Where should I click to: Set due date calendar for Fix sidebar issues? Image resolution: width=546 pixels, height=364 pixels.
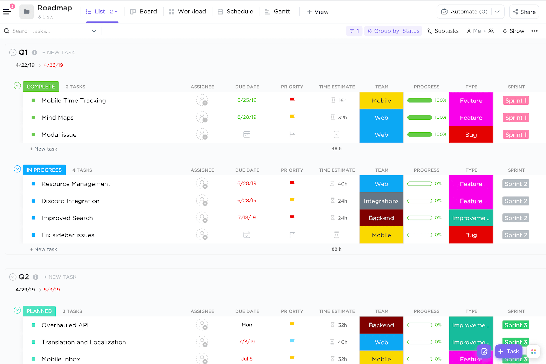click(247, 235)
